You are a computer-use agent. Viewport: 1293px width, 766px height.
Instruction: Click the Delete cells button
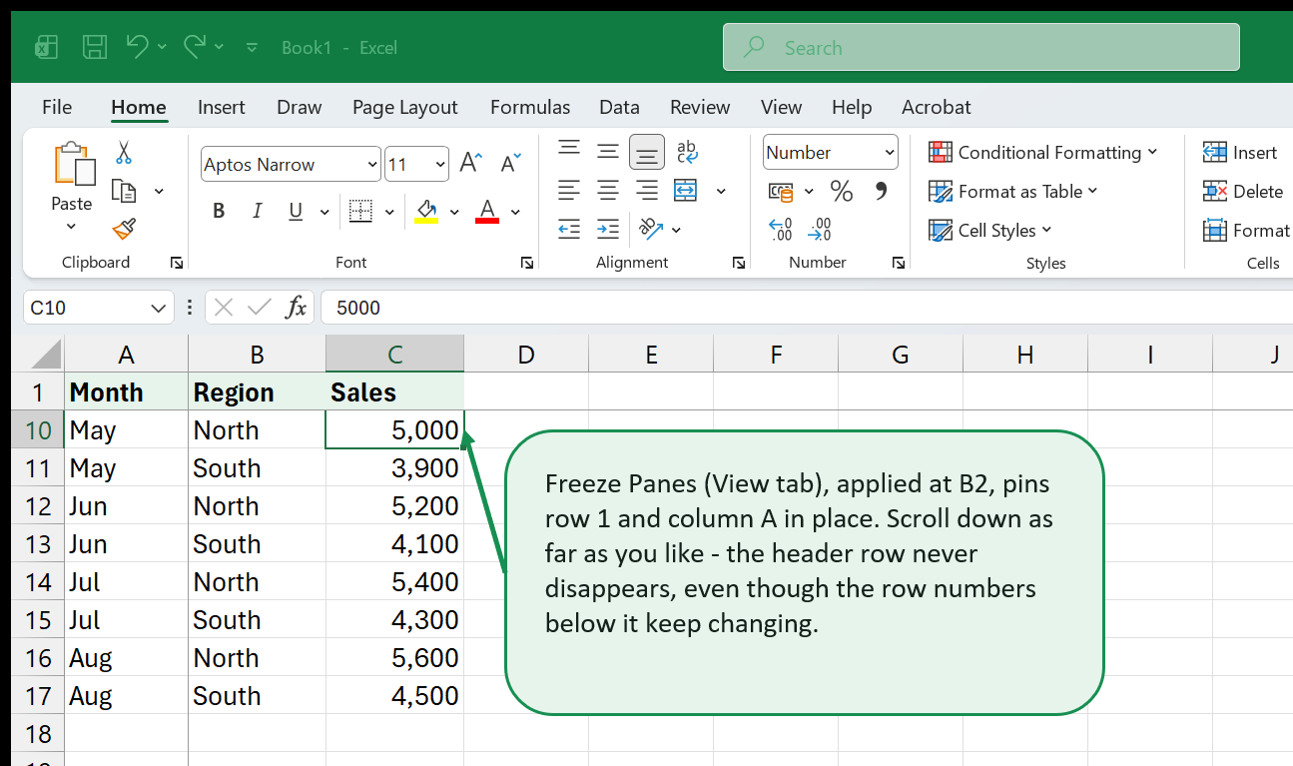[x=1243, y=191]
